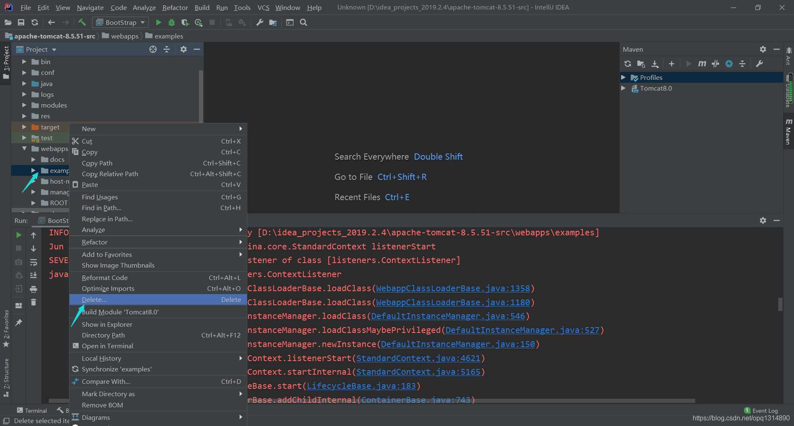The height and width of the screenshot is (426, 794).
Task: Open DefaultInstanceManager.java:546 link
Action: (x=448, y=316)
